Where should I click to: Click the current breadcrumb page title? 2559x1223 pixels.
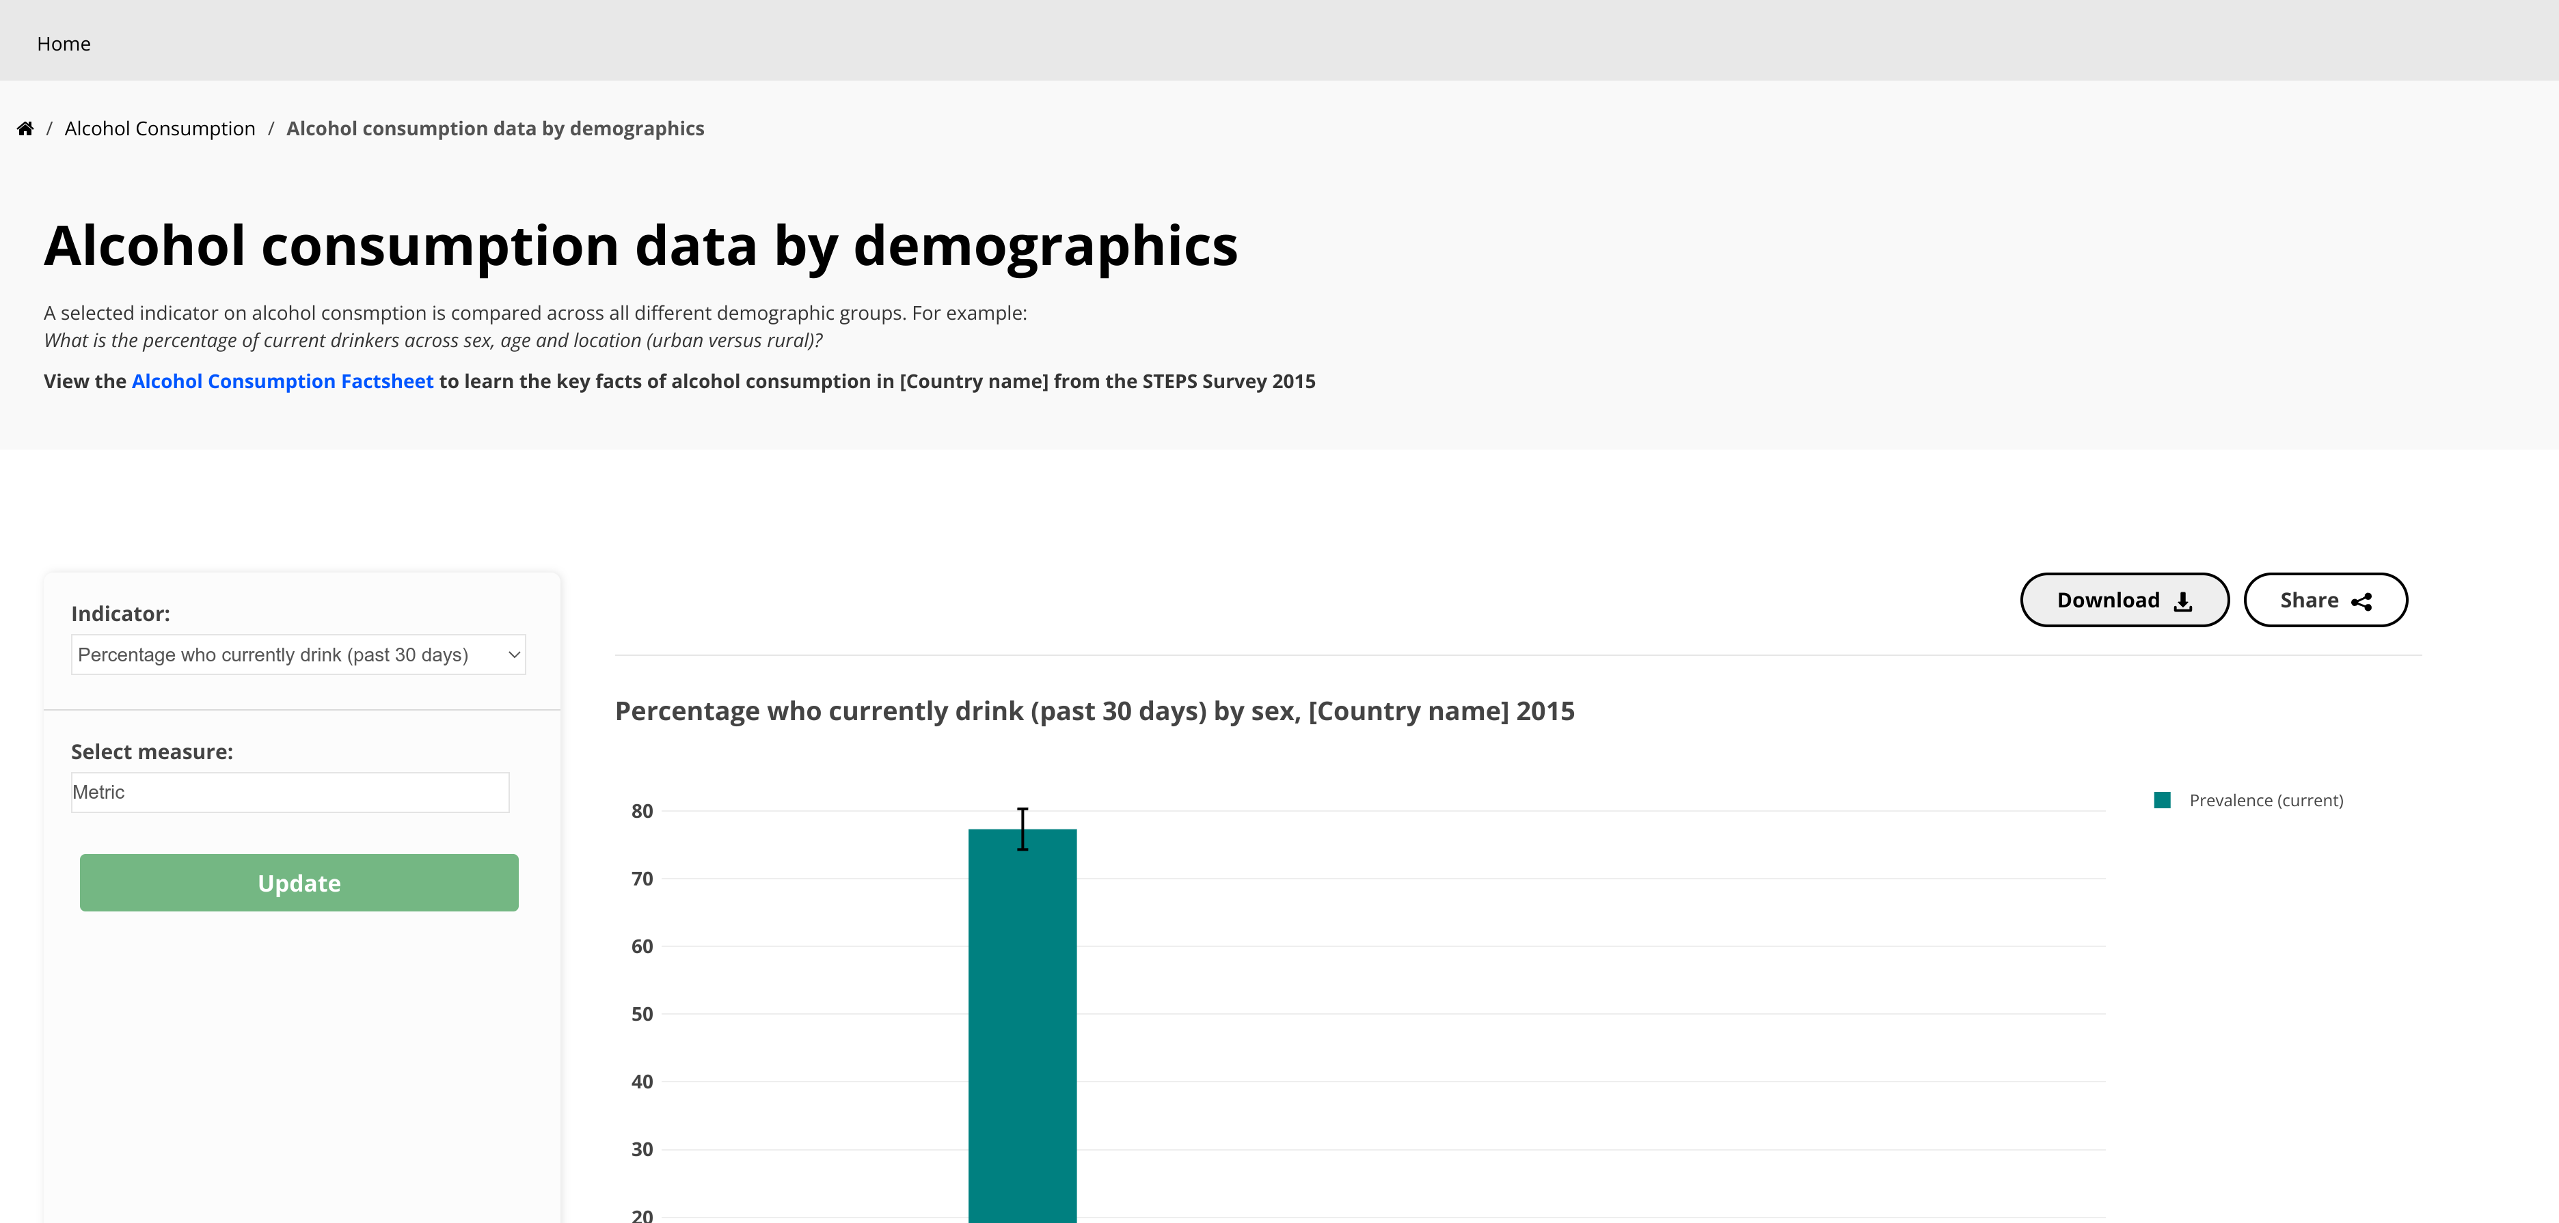point(495,129)
